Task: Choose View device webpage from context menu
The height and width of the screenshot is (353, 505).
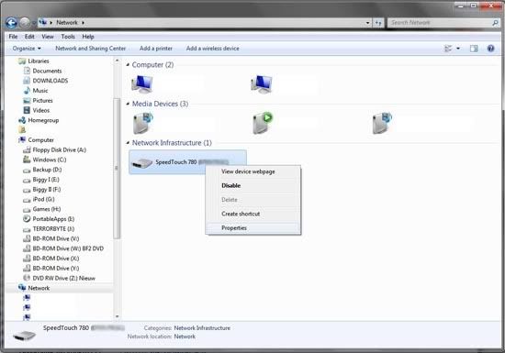Action: [253, 171]
